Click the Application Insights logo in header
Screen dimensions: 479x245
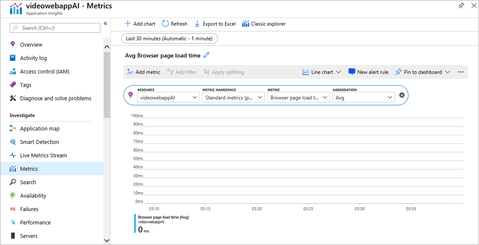(x=16, y=8)
